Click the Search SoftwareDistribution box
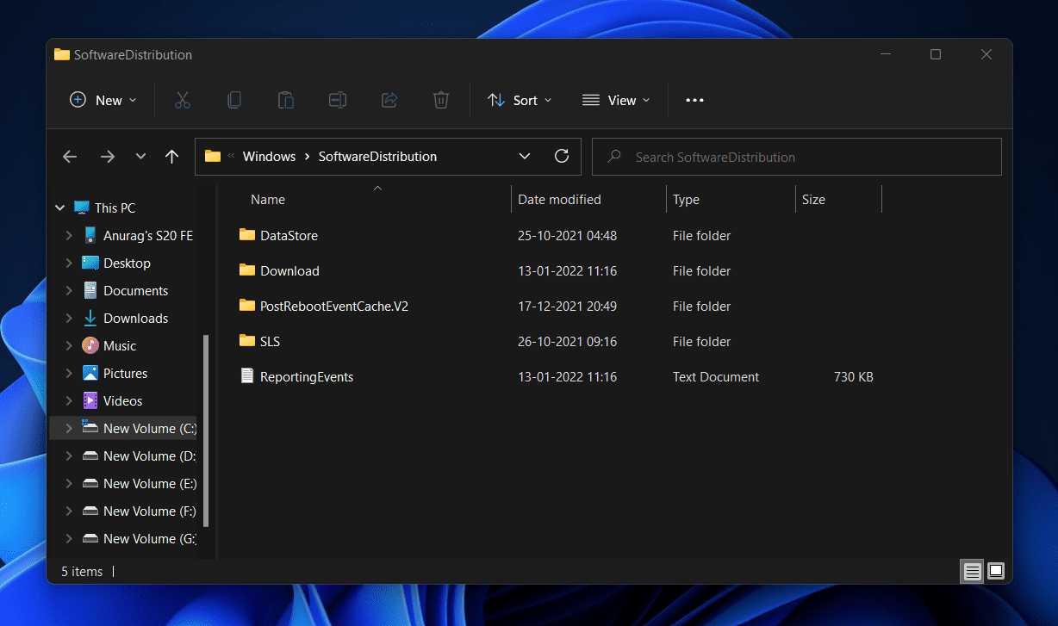 (x=797, y=157)
